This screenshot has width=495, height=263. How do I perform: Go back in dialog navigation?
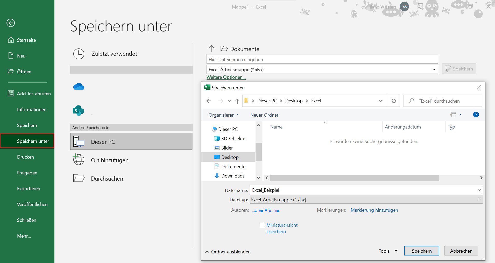[209, 101]
